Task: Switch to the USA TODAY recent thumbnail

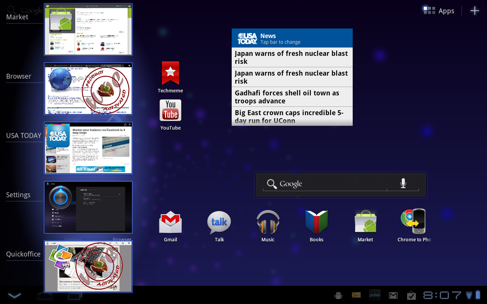Action: click(88, 148)
